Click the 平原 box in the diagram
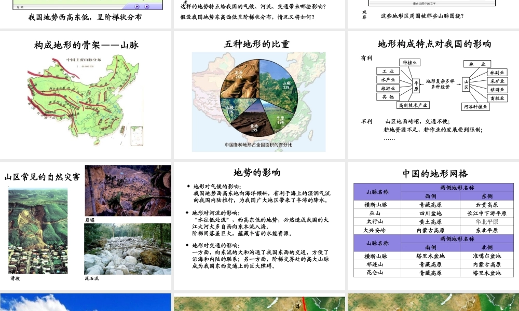Screen dimensions: 519x311 point(416,86)
